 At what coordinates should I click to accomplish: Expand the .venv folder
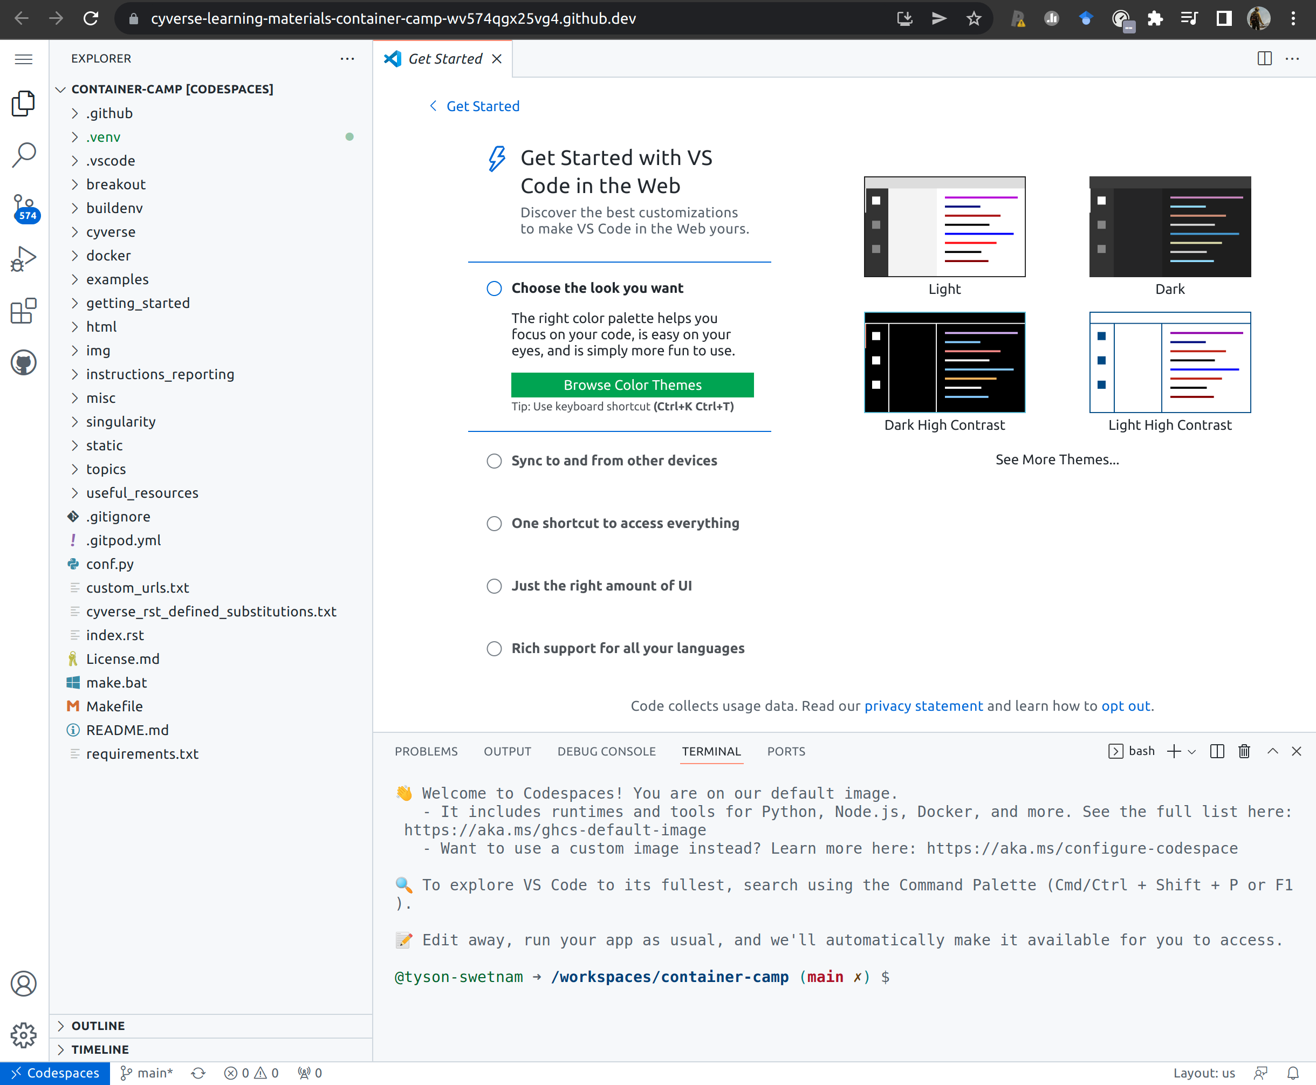(x=211, y=137)
